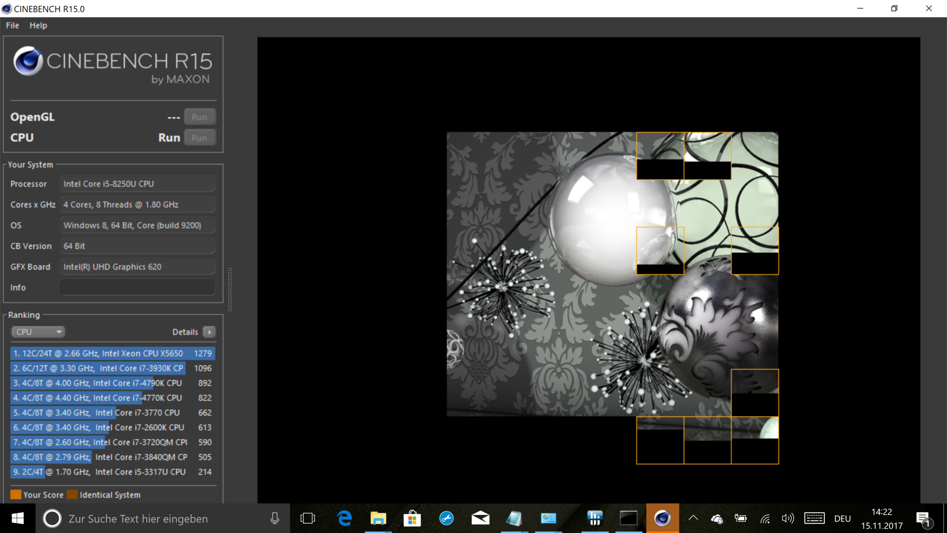This screenshot has width=947, height=533.
Task: Open the blue round app on taskbar
Action: click(x=446, y=518)
